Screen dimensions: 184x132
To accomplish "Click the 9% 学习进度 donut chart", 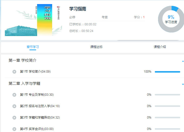I will 171,19.
